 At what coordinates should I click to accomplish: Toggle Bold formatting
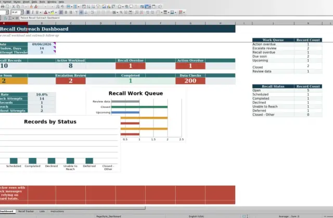[x=28, y=12]
